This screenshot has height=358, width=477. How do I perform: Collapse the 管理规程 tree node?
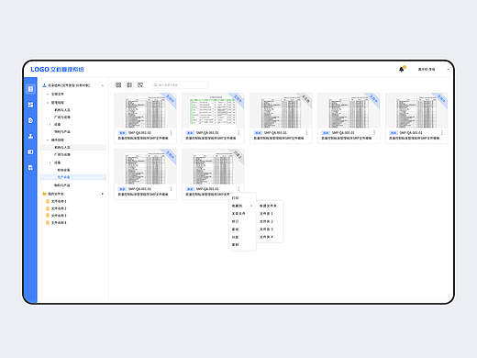[x=48, y=103]
